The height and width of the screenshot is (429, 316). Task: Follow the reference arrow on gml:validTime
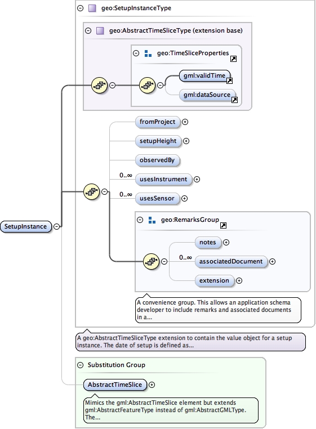229,81
